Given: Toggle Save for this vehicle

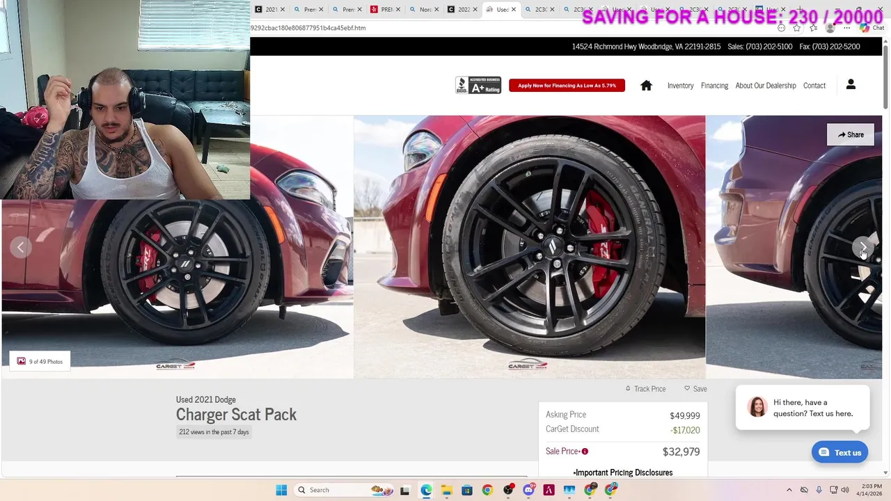Looking at the screenshot, I should (695, 389).
